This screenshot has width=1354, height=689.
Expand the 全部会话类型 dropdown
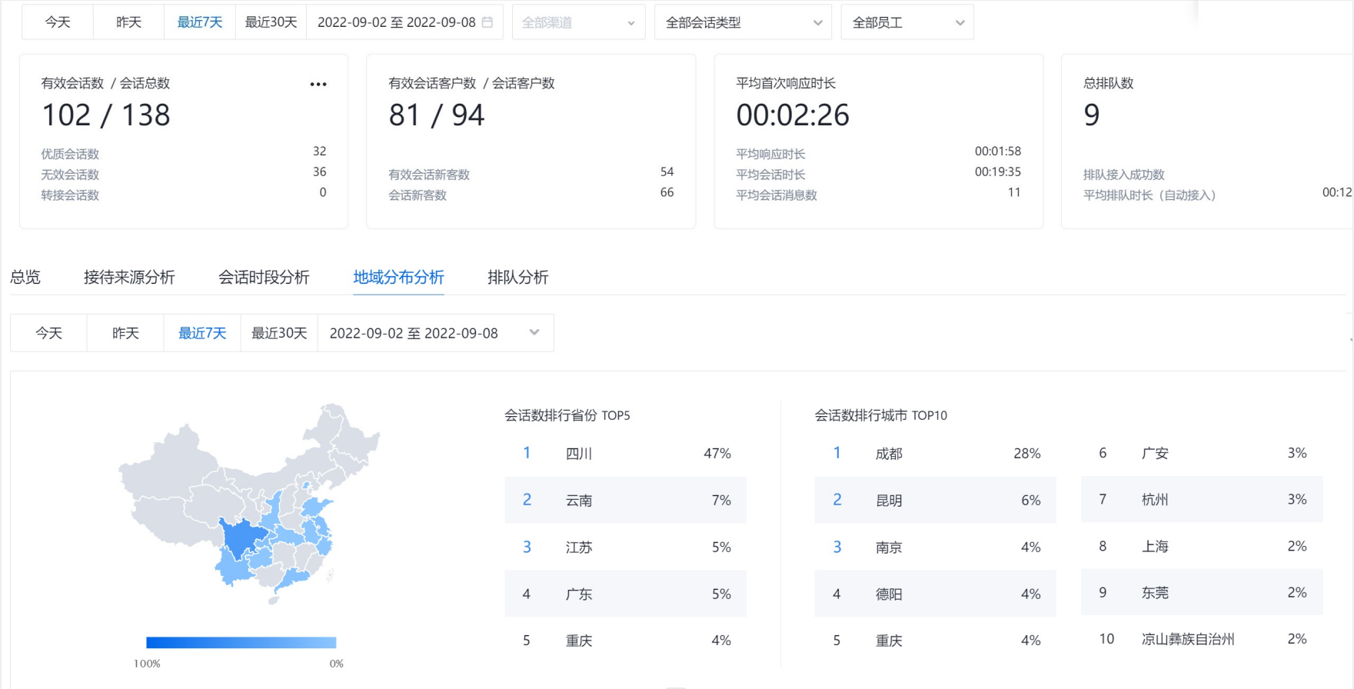(743, 22)
